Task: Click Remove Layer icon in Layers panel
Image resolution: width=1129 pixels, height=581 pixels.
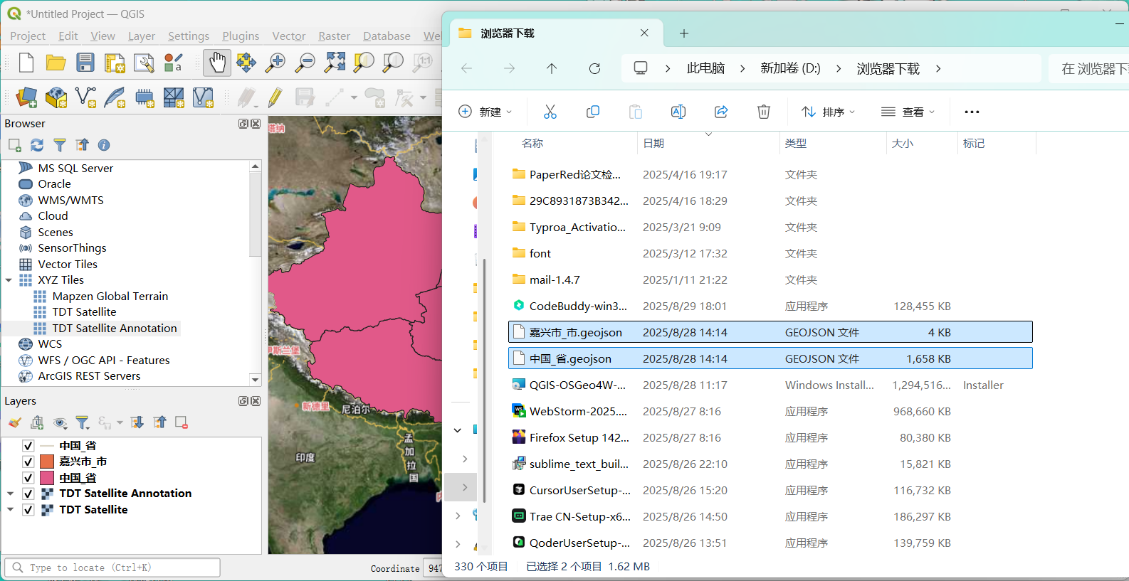Action: [182, 422]
